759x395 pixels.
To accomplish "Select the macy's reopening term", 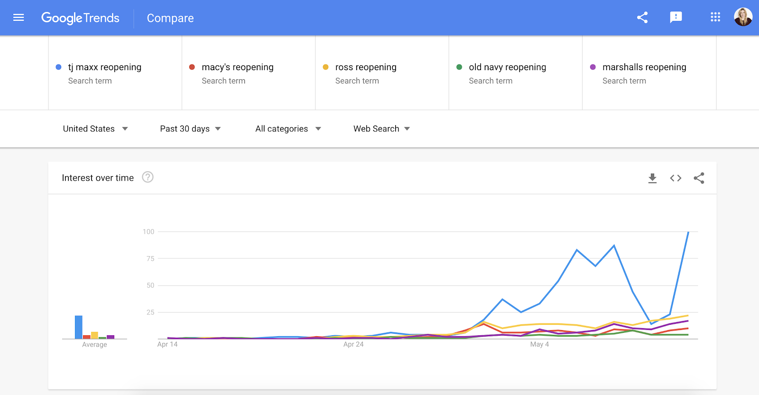I will click(x=238, y=67).
